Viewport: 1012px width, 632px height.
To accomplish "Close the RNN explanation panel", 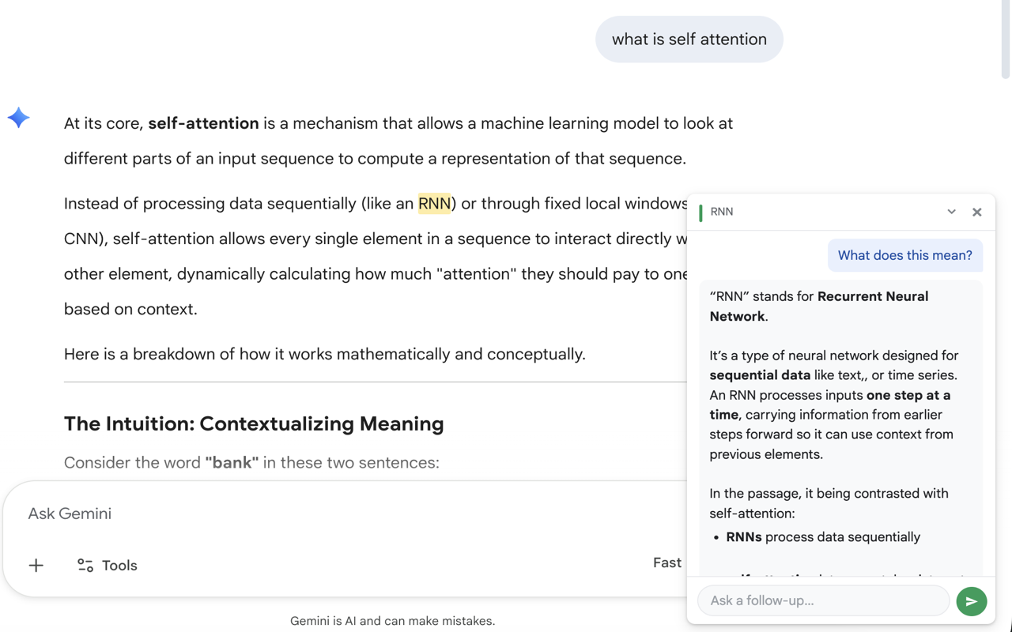I will [977, 212].
